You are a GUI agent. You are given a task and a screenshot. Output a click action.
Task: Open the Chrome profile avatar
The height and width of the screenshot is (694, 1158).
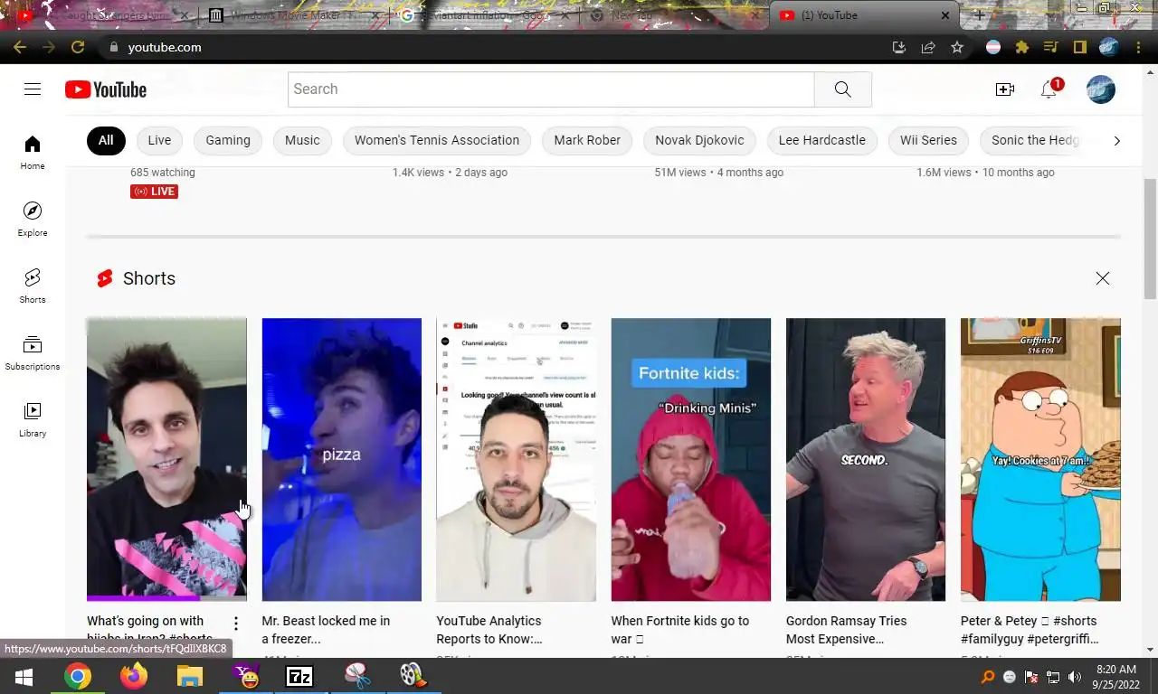coord(1109,47)
